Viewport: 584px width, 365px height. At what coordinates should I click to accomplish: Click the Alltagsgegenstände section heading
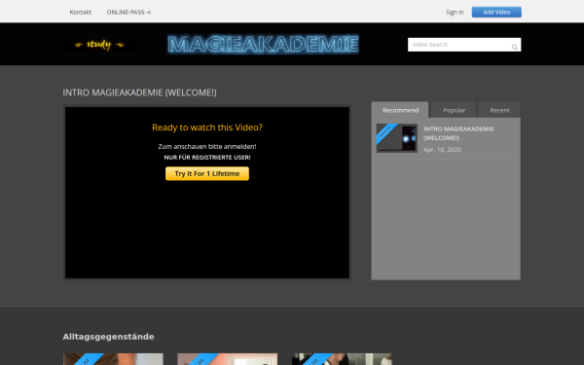click(108, 337)
